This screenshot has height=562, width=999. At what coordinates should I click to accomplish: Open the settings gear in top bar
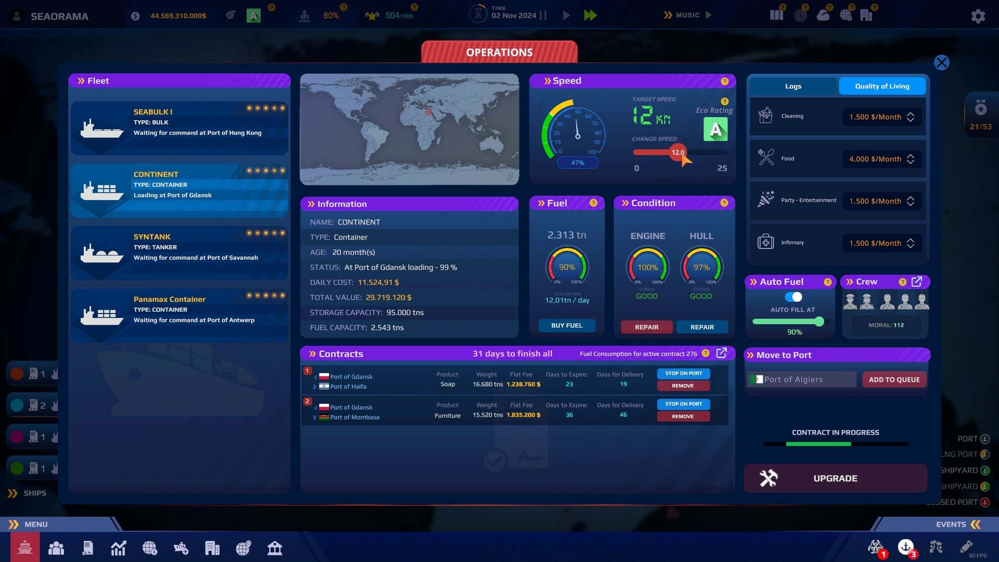pyautogui.click(x=978, y=16)
